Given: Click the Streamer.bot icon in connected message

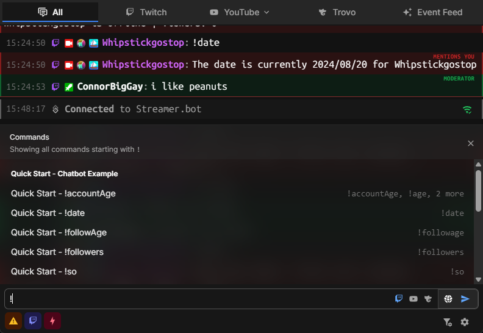Looking at the screenshot, I should coord(55,109).
